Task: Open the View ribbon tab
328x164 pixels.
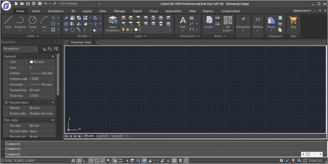Action: point(103,11)
